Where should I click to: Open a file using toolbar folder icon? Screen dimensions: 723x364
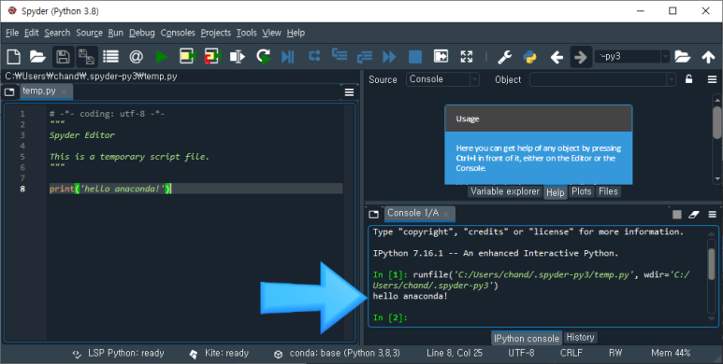(x=37, y=57)
